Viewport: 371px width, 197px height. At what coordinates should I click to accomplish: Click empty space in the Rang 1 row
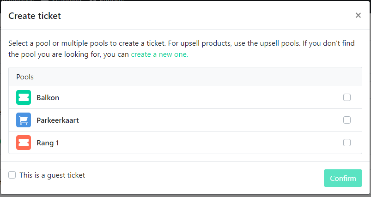pyautogui.click(x=201, y=143)
